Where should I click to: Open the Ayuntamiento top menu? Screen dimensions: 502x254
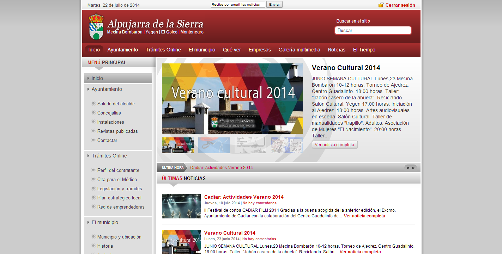tap(123, 50)
